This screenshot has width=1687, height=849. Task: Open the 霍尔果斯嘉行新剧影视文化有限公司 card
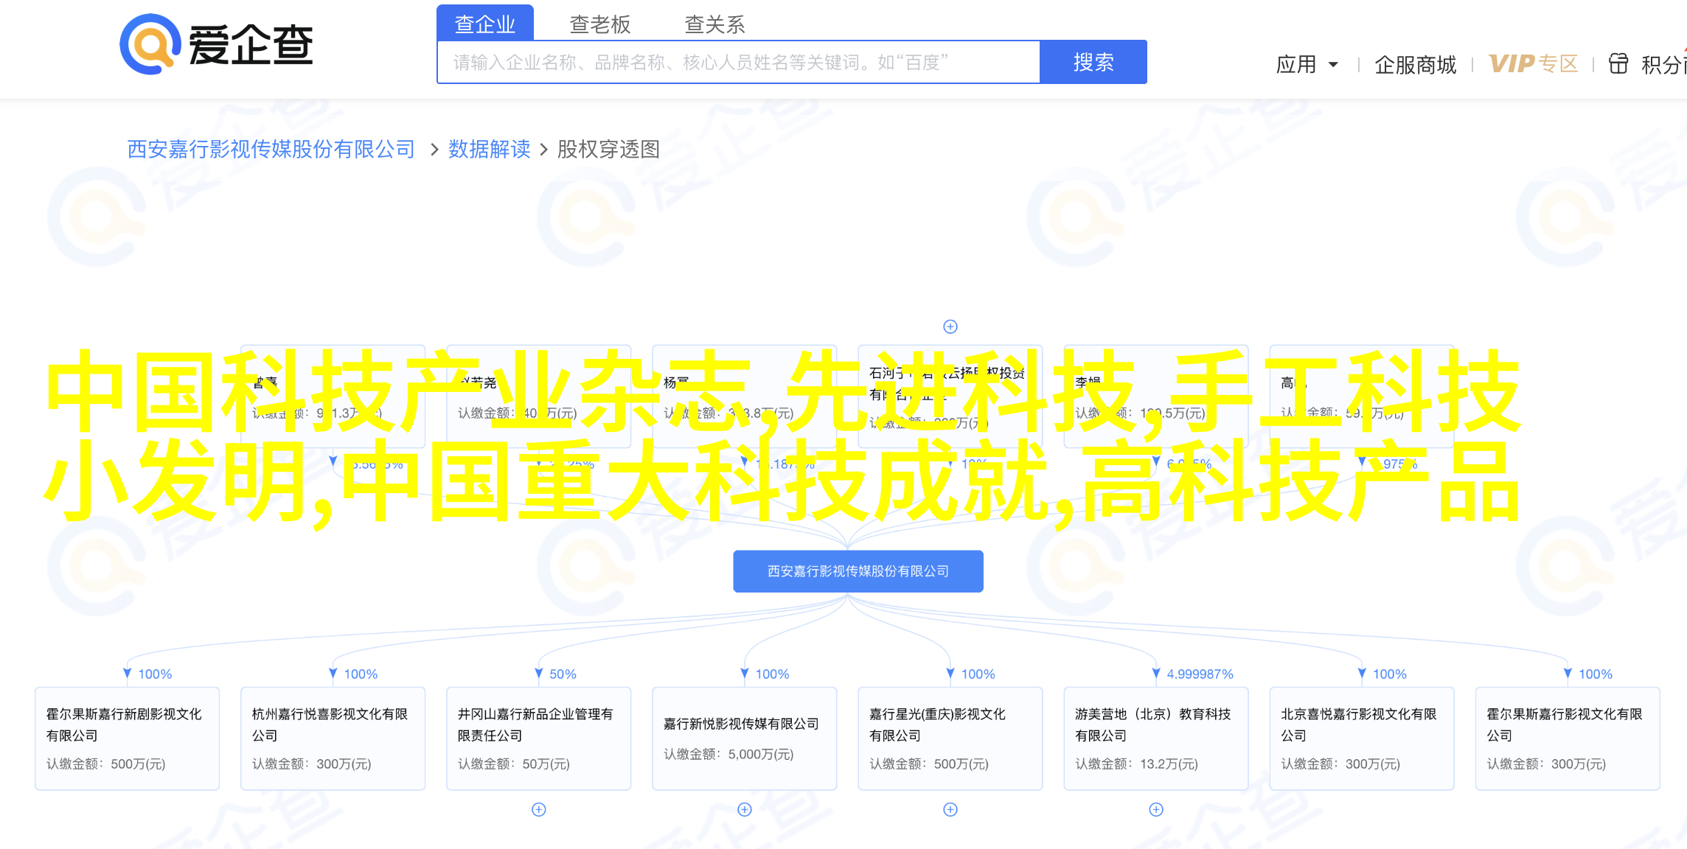127,738
